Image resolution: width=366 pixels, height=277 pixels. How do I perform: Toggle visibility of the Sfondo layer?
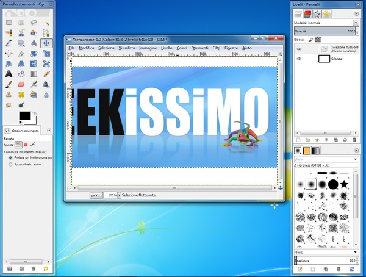tap(299, 59)
